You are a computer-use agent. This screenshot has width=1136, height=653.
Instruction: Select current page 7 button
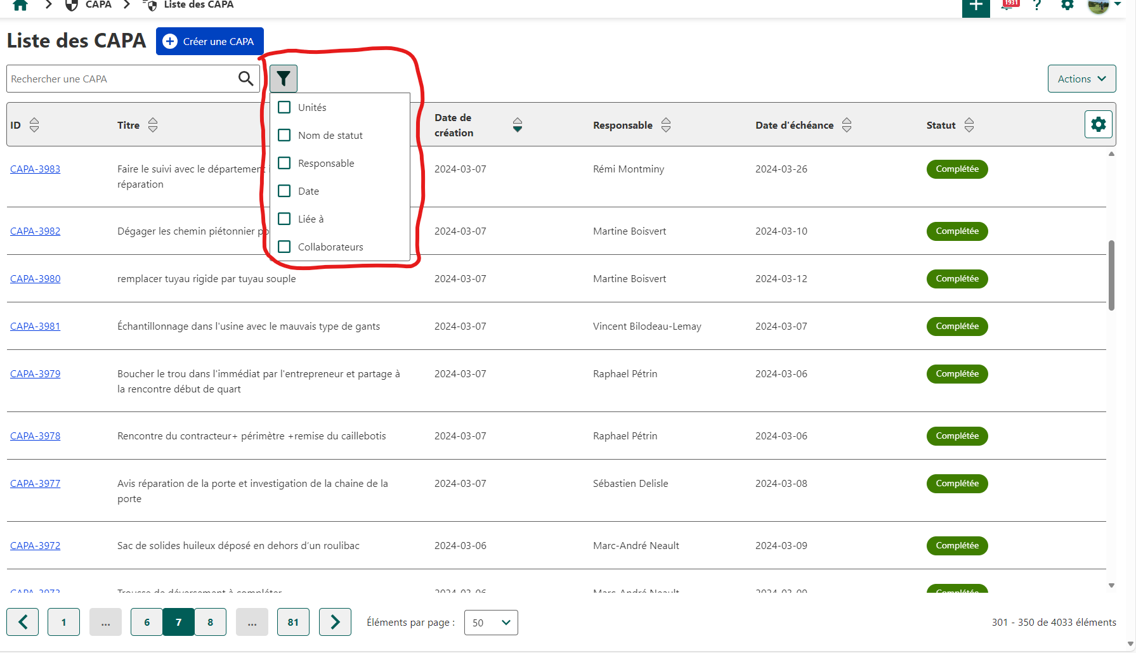tap(179, 622)
